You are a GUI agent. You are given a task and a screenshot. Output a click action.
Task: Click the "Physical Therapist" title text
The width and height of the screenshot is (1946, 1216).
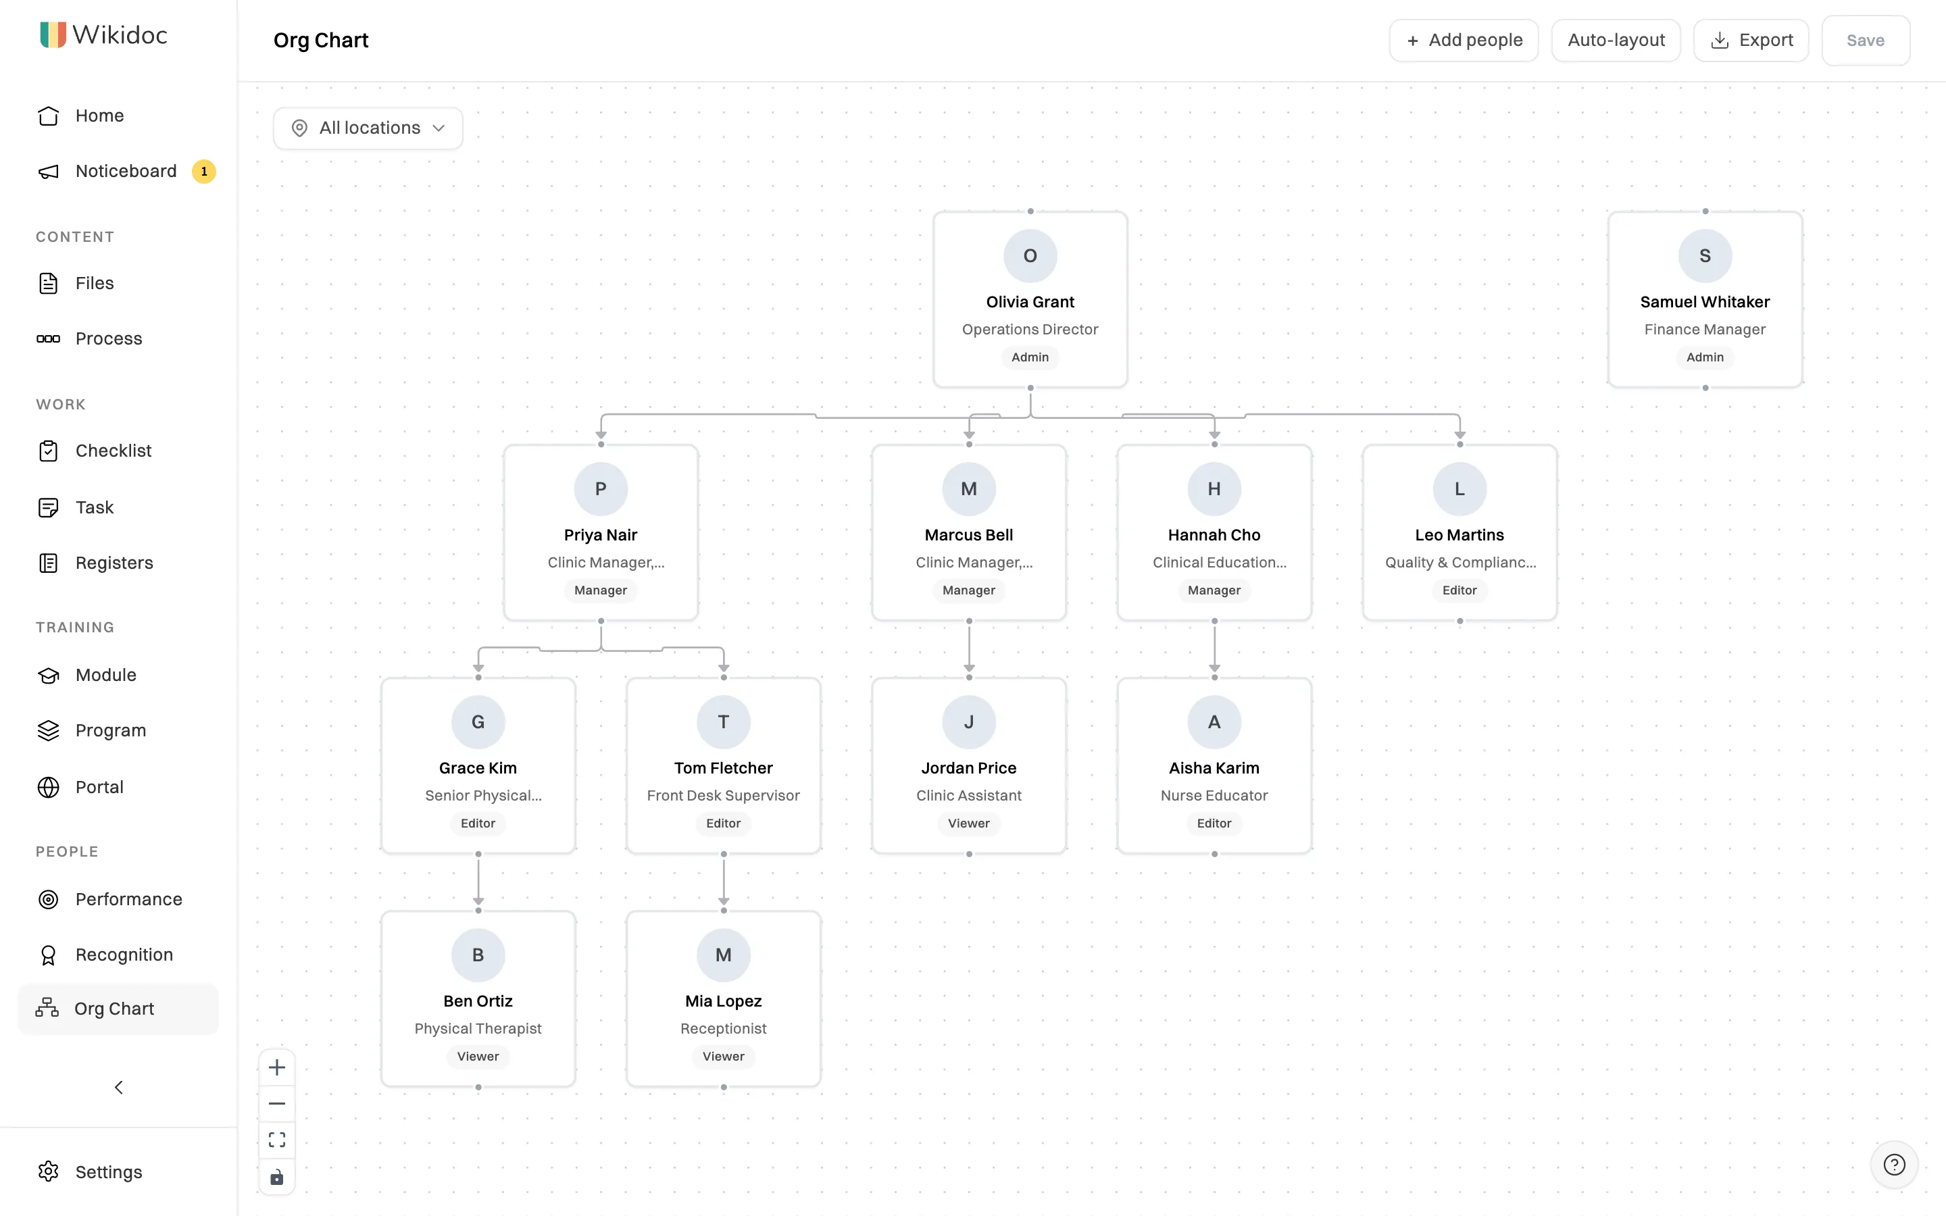point(478,1029)
